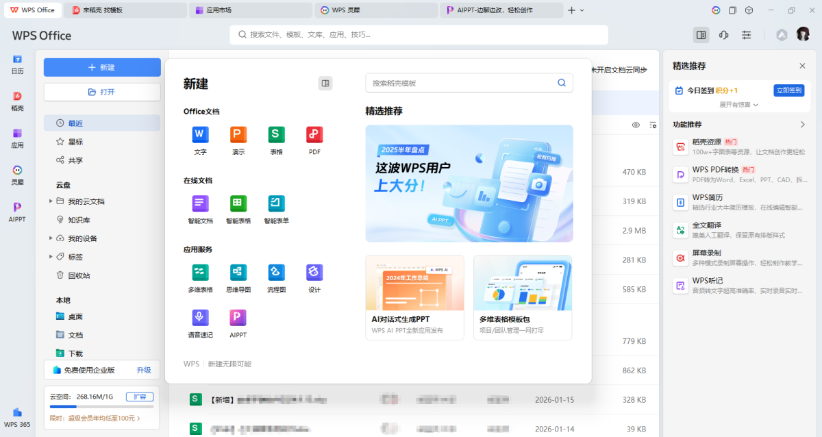The width and height of the screenshot is (822, 437).
Task: Open 智能表单 smart form
Action: pos(276,203)
